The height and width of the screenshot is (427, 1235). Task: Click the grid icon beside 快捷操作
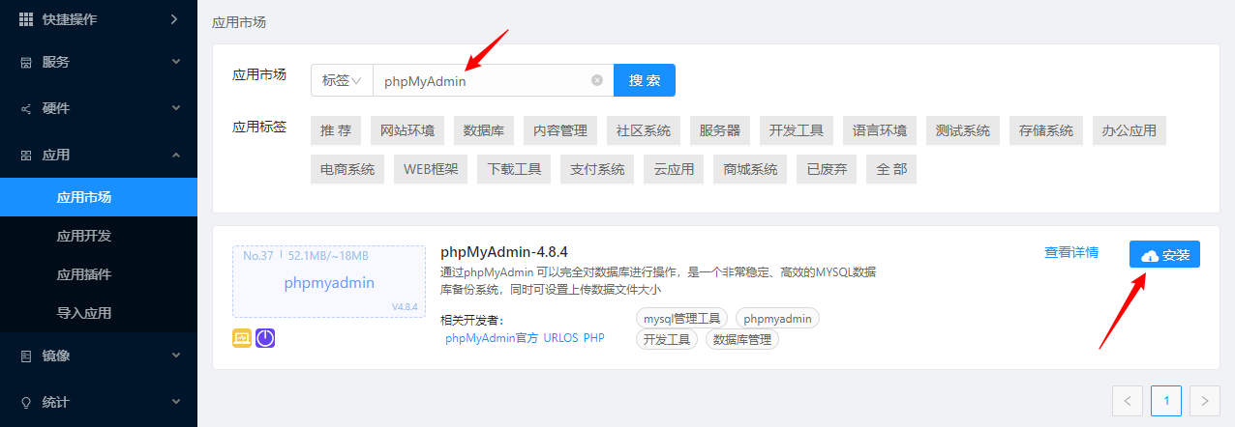click(x=26, y=19)
